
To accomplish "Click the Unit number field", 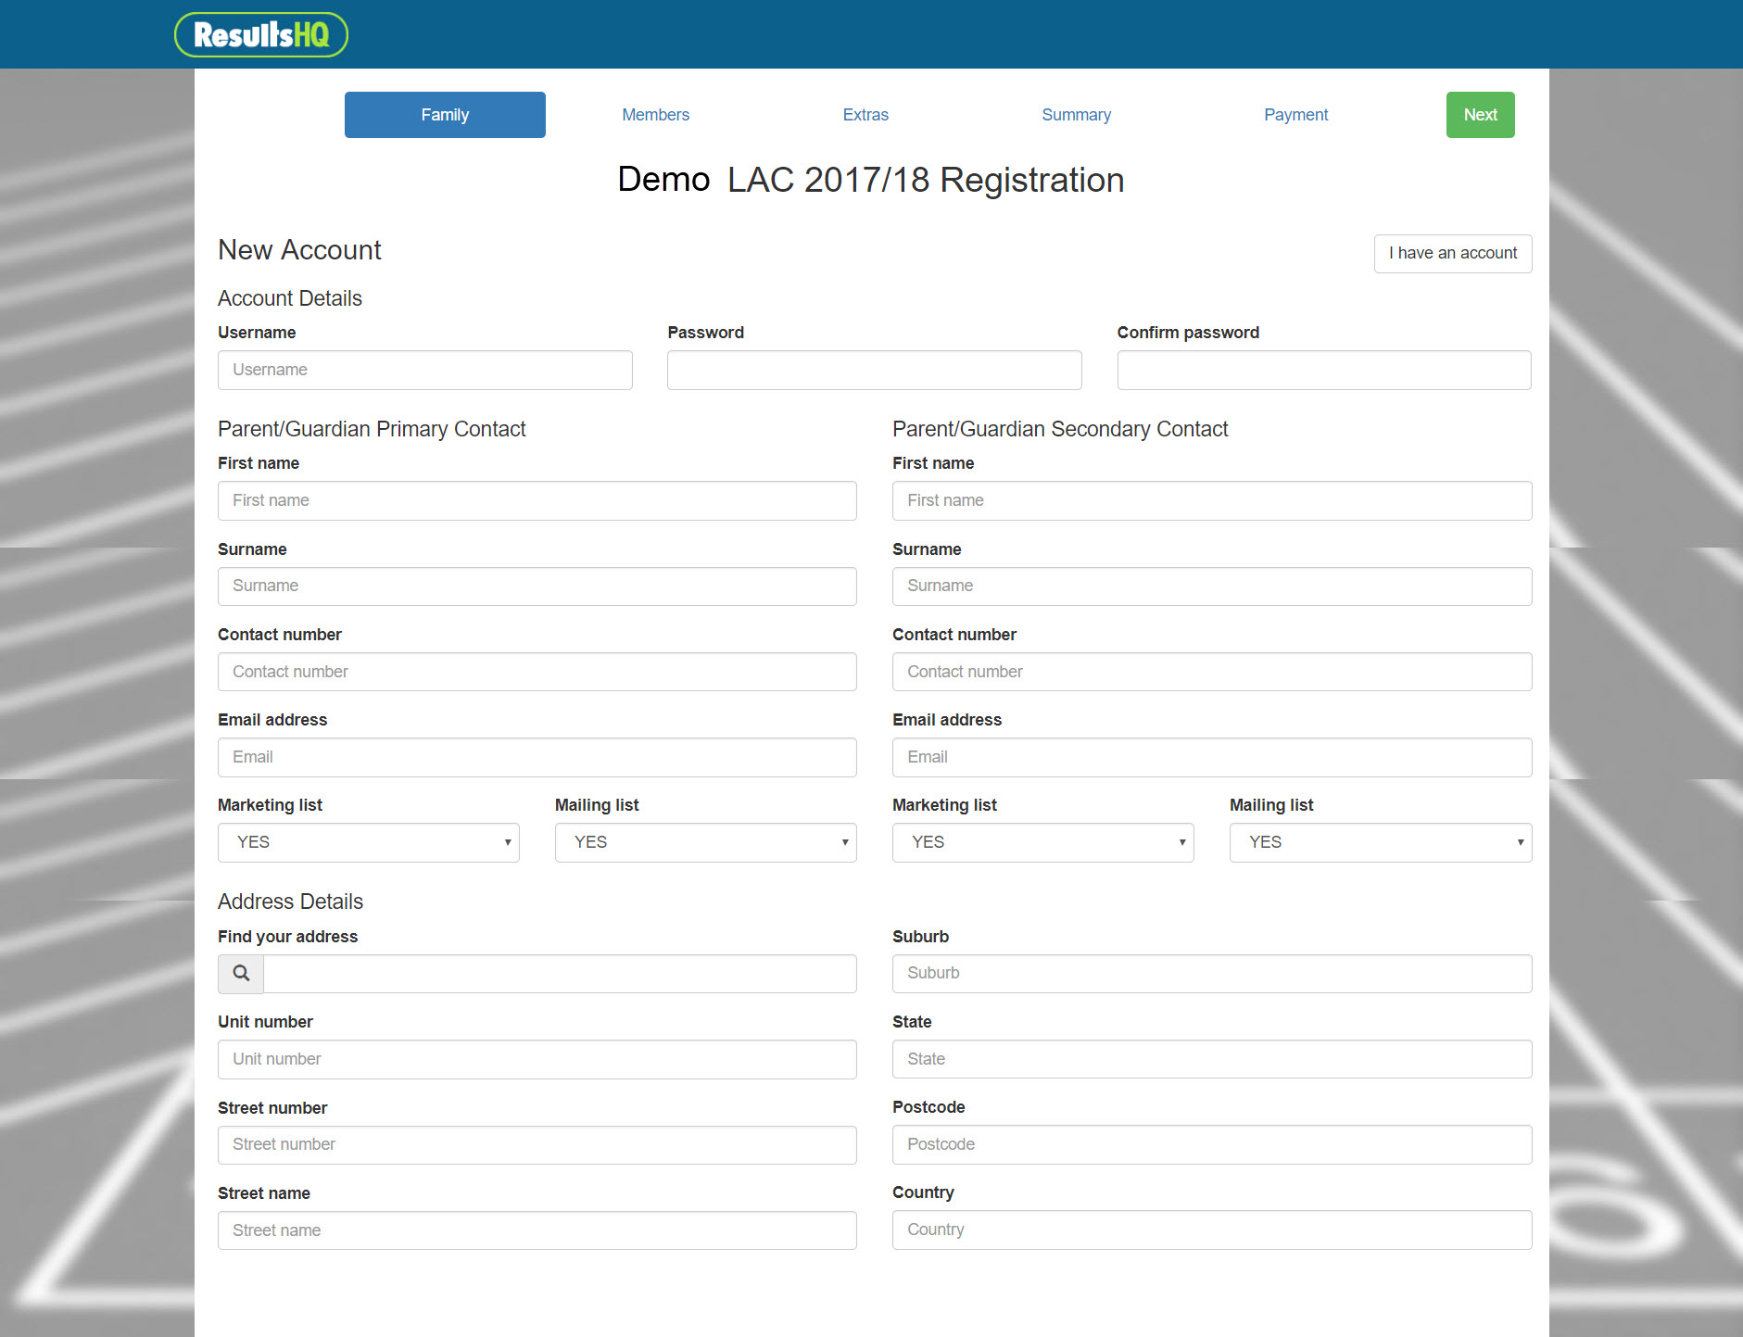I will (x=537, y=1060).
